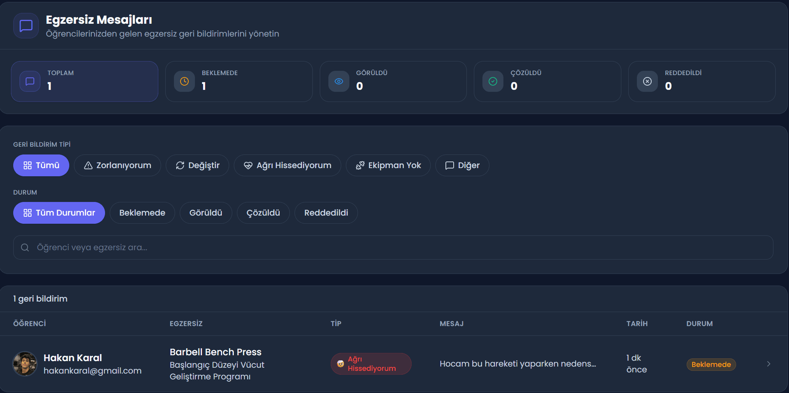Show Tüm Durumlar status filter
The width and height of the screenshot is (789, 393).
click(x=59, y=213)
